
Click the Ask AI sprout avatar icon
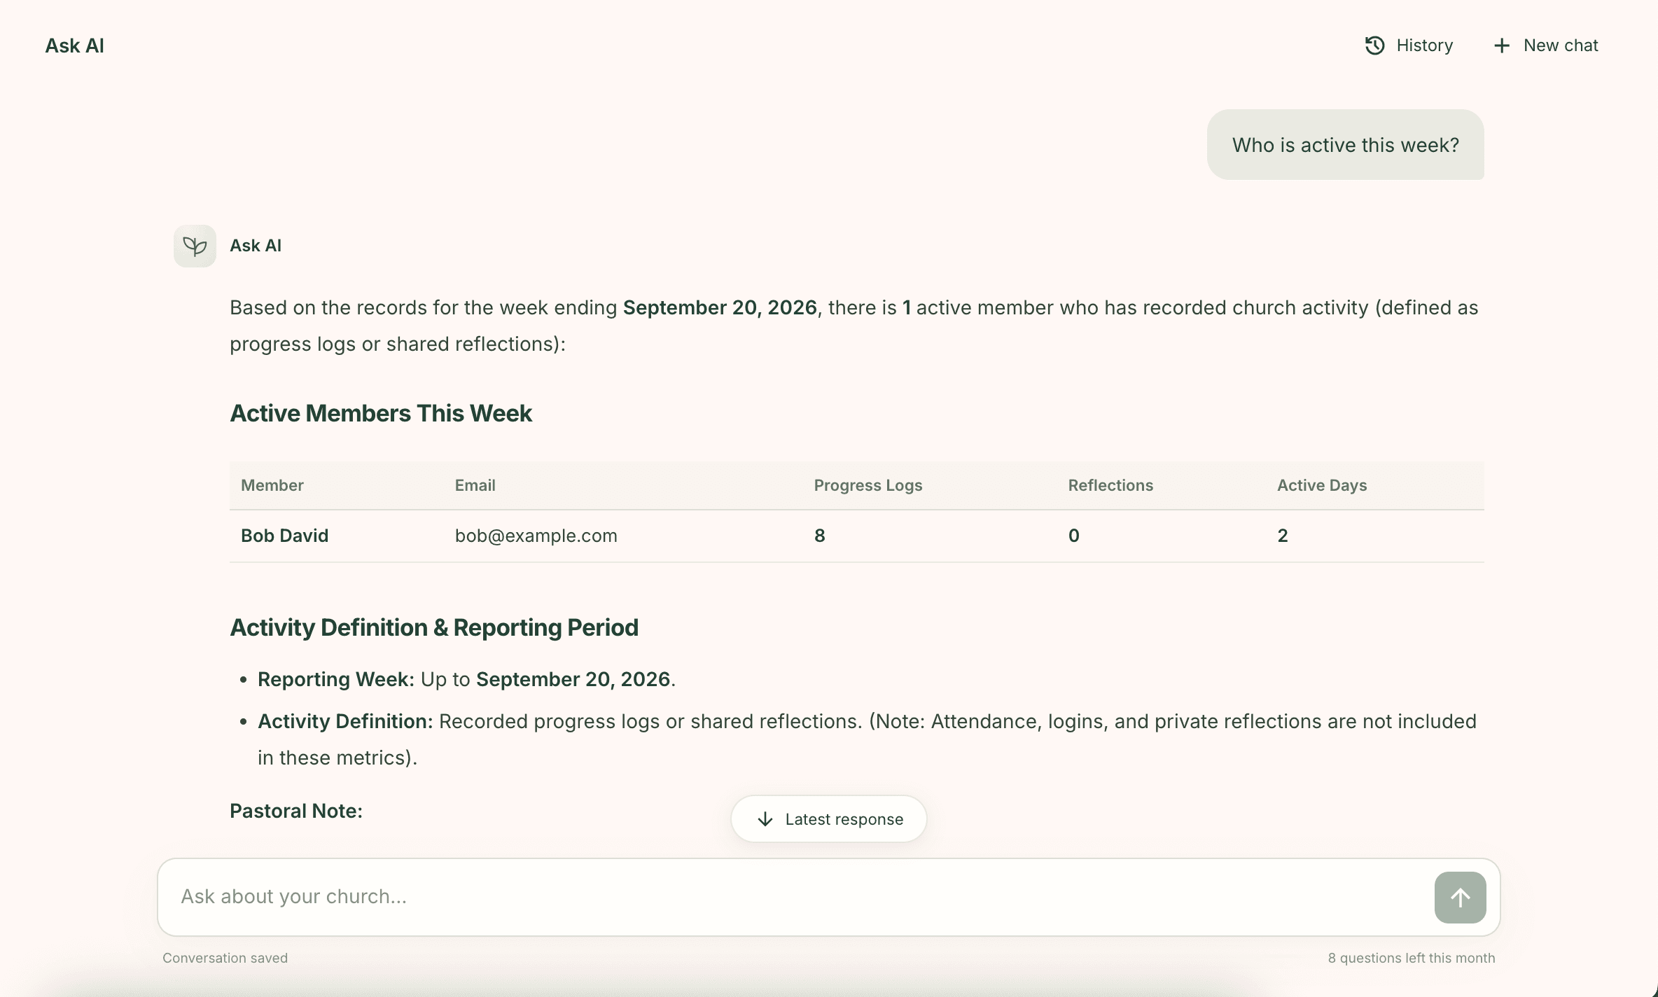click(195, 246)
